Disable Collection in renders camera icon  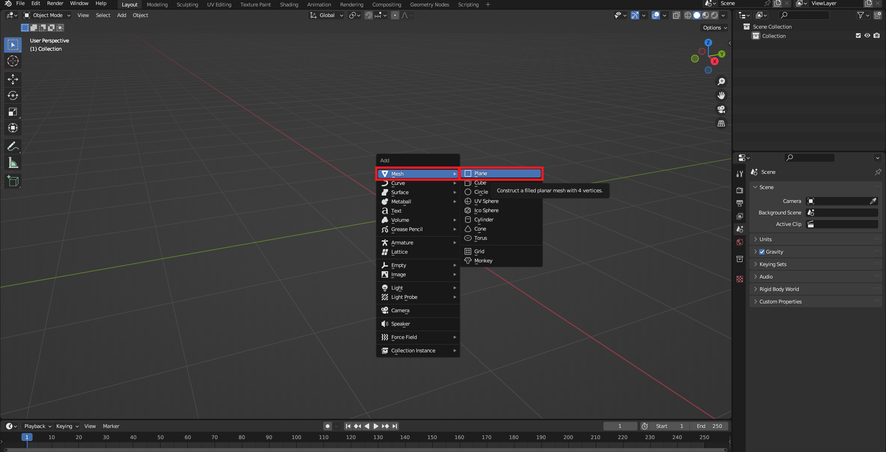(x=876, y=36)
